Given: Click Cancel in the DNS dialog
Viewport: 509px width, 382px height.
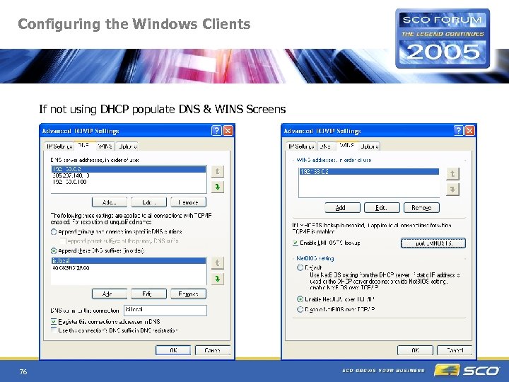Looking at the screenshot, I should 213,350.
